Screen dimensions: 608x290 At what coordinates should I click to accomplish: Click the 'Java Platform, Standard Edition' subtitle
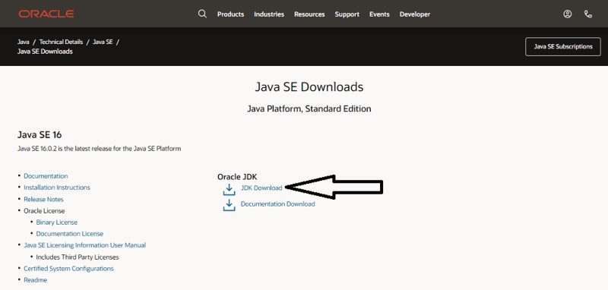pyautogui.click(x=309, y=109)
